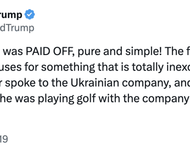Click the word 'The' after 'simple!'

(x=174, y=52)
